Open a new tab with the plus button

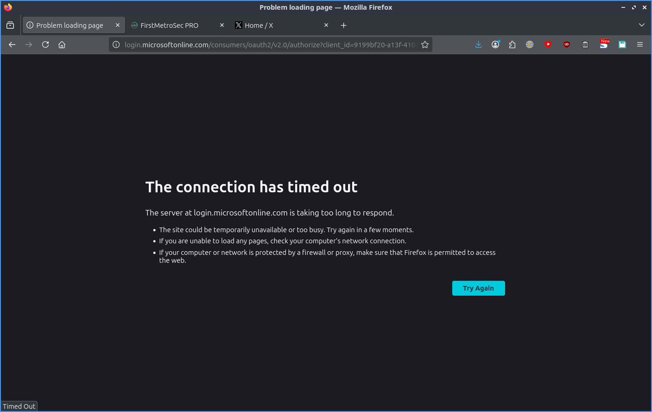[x=343, y=25]
